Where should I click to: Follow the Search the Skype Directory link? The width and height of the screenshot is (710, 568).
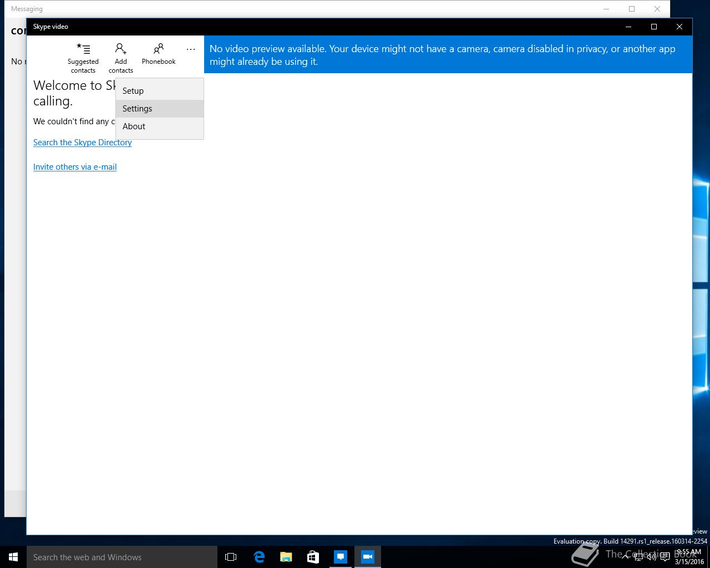point(83,143)
